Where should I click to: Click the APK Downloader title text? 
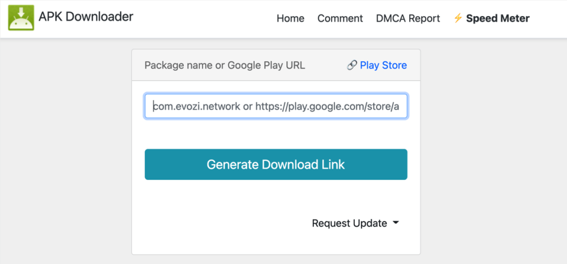tap(86, 17)
